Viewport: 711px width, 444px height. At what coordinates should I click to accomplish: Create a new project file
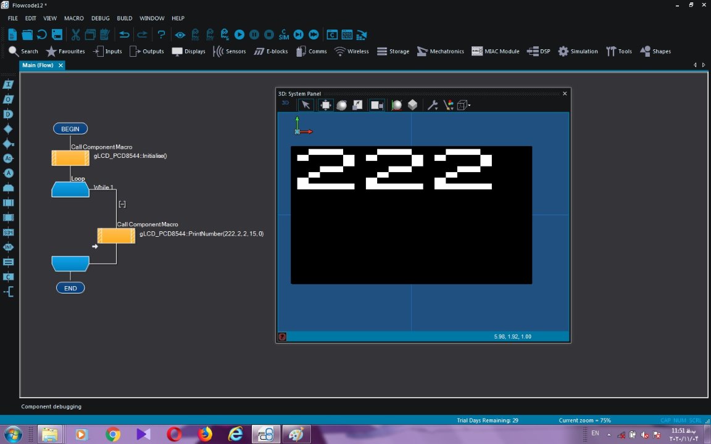click(12, 35)
